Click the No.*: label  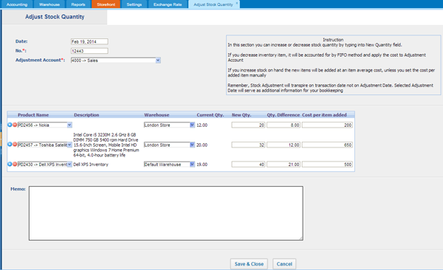click(21, 51)
